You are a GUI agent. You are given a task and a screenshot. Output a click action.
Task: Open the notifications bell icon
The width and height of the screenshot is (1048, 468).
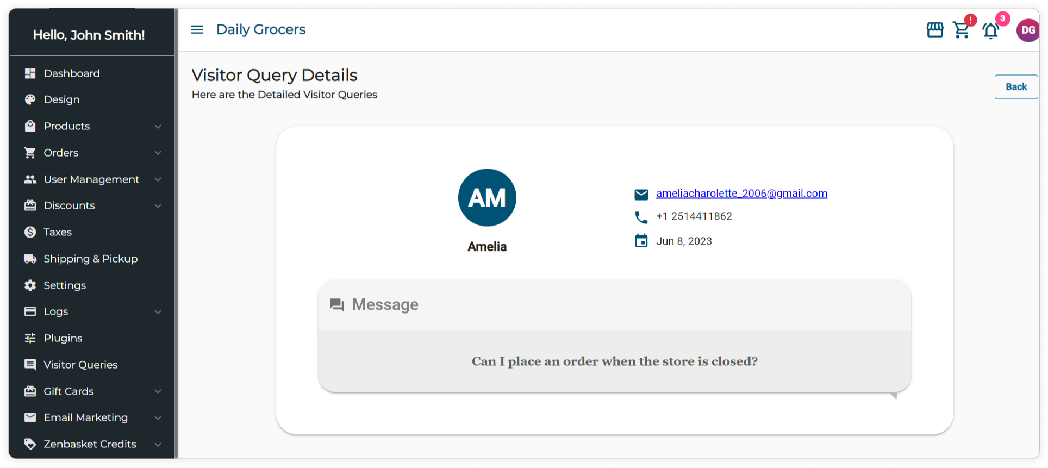click(990, 31)
